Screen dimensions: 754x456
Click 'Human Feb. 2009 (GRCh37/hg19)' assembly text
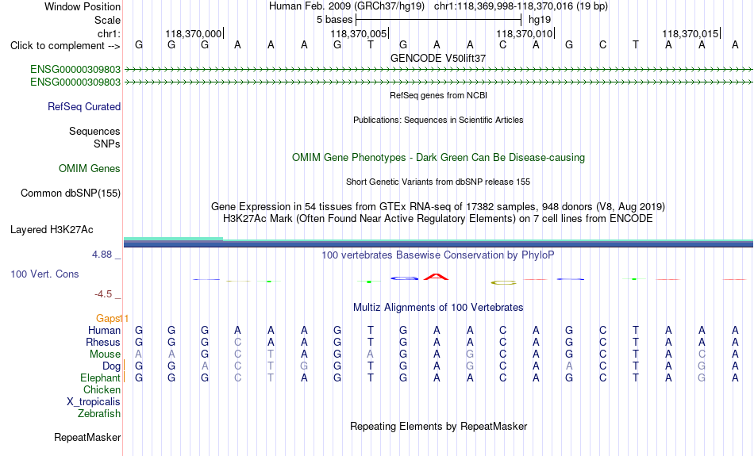click(x=347, y=6)
